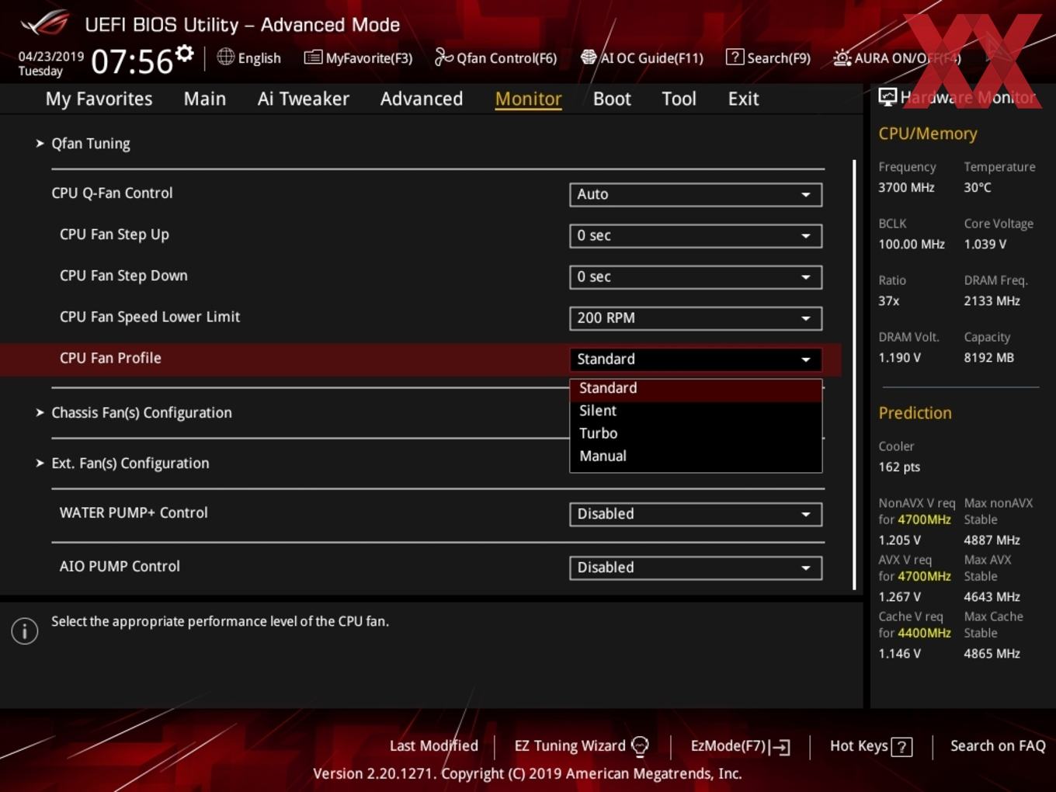Open CPU Fan Speed Lower Limit dropdown
The height and width of the screenshot is (792, 1056).
[x=696, y=318]
